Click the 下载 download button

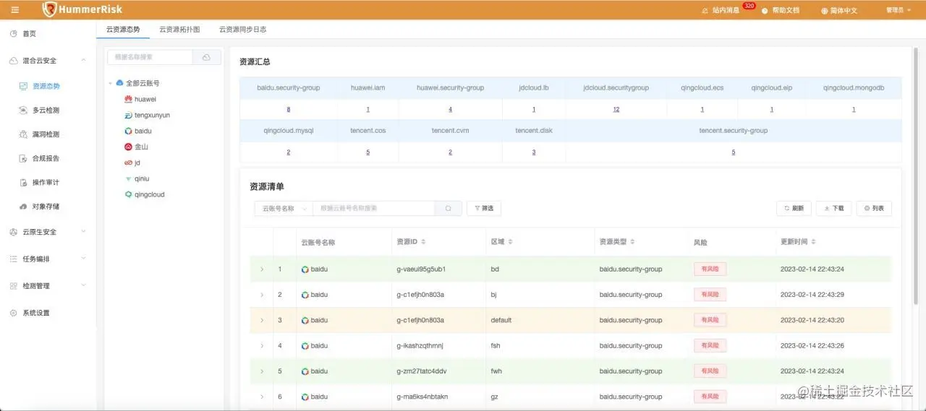pos(833,208)
